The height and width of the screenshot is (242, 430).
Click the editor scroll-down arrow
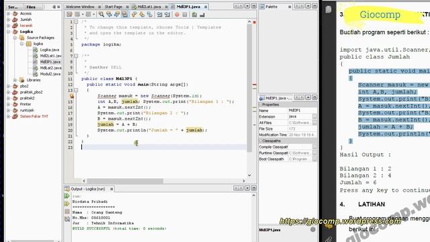[x=249, y=175]
